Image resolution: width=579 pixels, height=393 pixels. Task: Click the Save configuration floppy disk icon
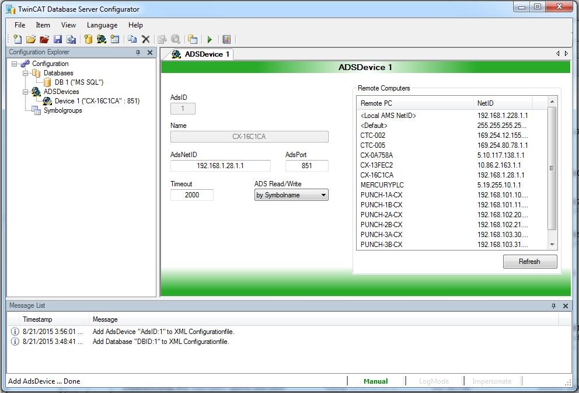coord(58,40)
